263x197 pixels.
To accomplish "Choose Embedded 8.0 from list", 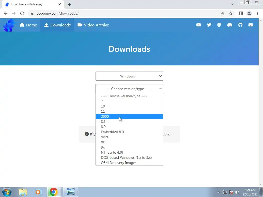I will coord(129,132).
